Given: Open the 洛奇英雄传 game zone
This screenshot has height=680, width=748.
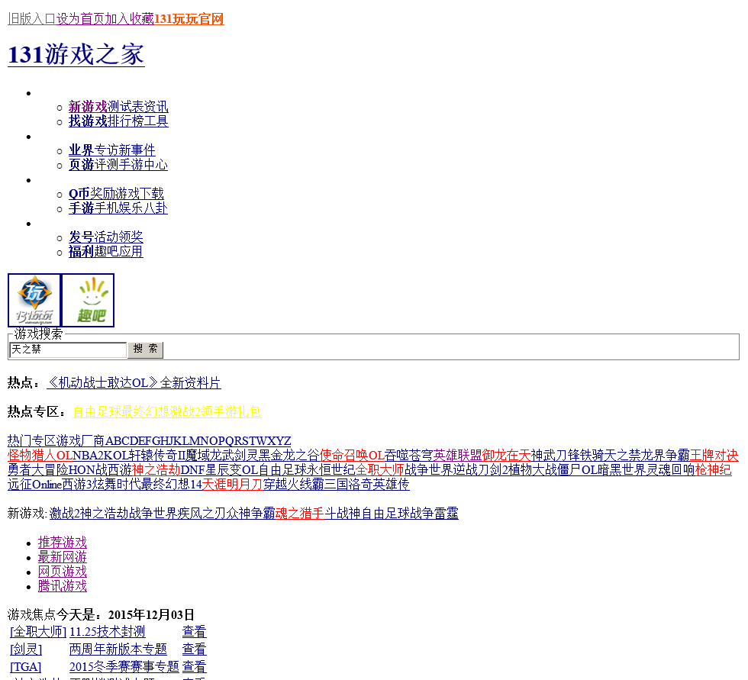Looking at the screenshot, I should point(379,485).
